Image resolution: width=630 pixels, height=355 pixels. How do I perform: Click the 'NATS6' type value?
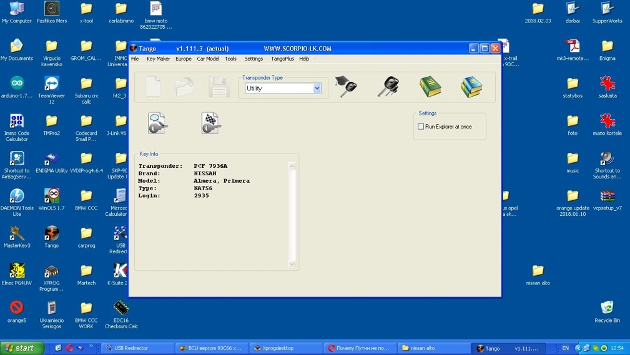tap(203, 188)
